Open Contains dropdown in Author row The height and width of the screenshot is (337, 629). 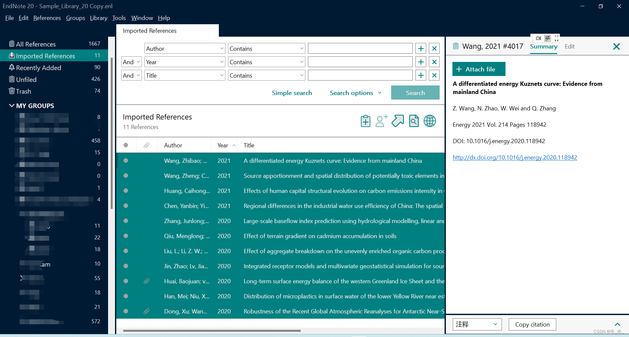pyautogui.click(x=267, y=48)
